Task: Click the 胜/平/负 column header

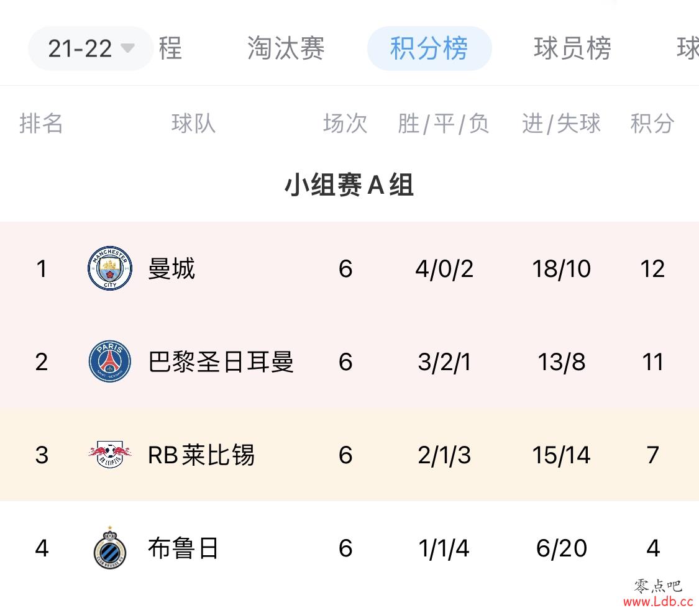Action: [444, 124]
